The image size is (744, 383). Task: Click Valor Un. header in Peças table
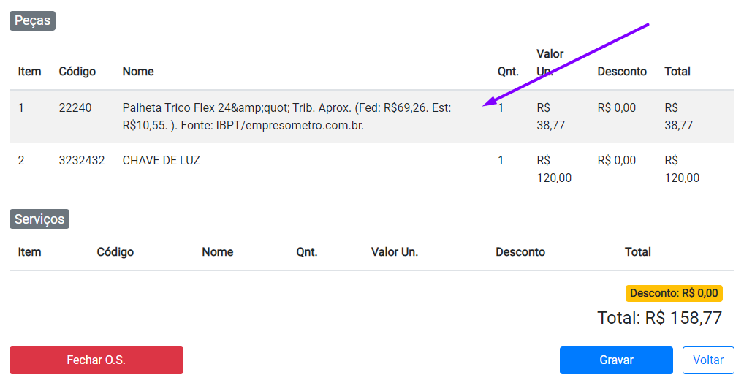coord(550,63)
